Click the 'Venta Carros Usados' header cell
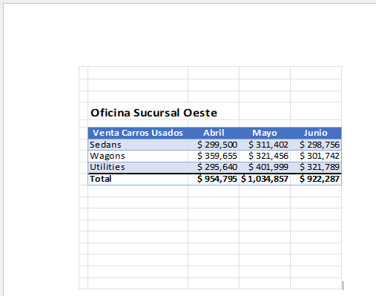This screenshot has width=376, height=296. click(138, 133)
